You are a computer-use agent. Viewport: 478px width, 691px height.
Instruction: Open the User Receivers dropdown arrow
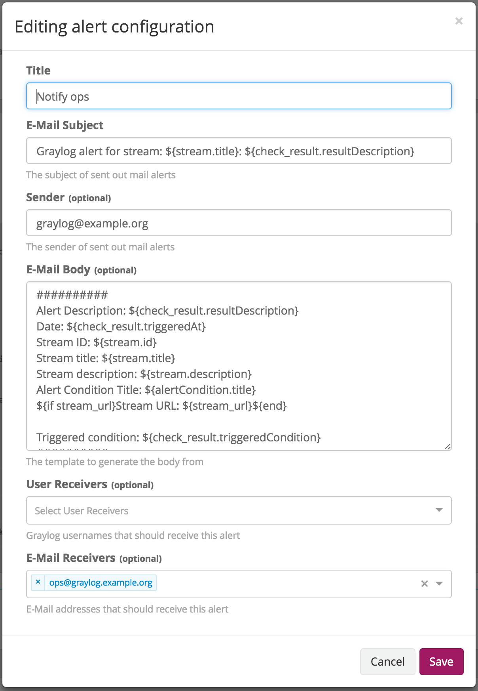click(x=439, y=510)
